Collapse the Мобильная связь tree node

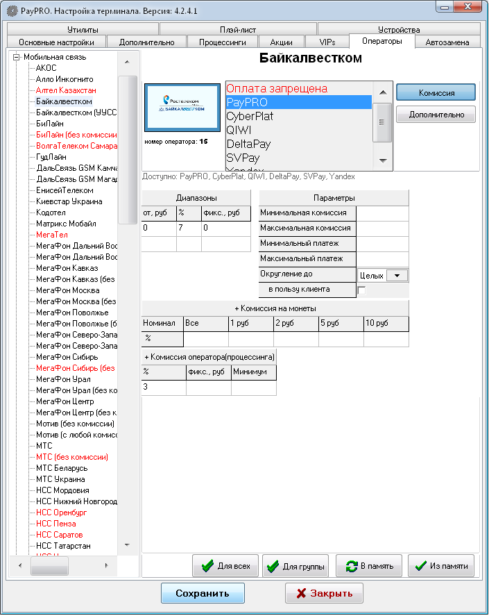pyautogui.click(x=17, y=57)
